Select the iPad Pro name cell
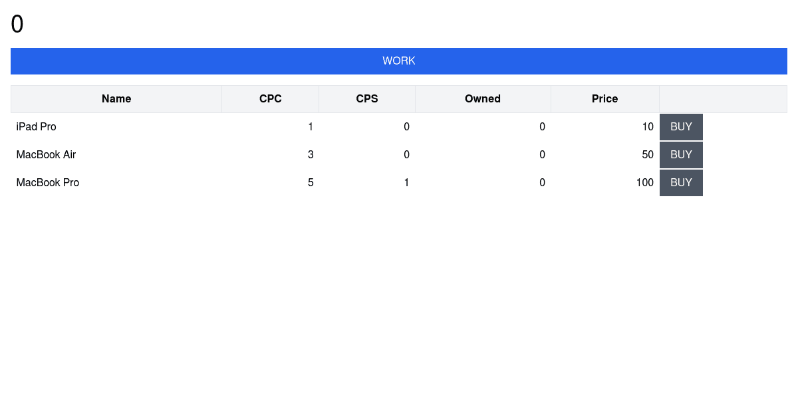Image resolution: width=798 pixels, height=419 pixels. pyautogui.click(x=37, y=127)
